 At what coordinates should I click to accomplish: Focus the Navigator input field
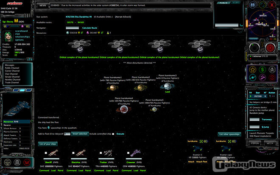(x=72, y=28)
